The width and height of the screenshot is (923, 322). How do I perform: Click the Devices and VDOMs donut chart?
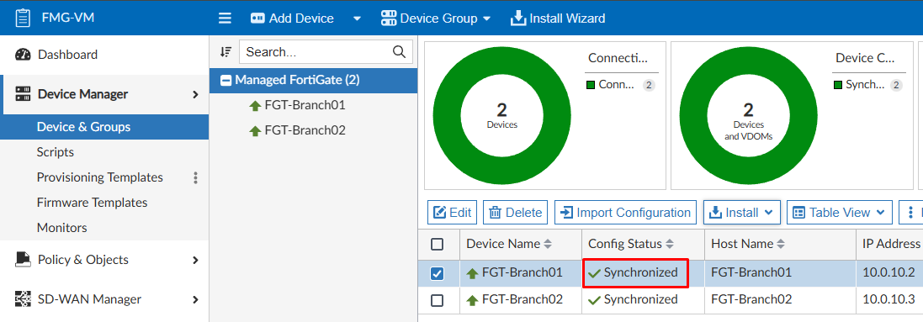click(x=748, y=115)
